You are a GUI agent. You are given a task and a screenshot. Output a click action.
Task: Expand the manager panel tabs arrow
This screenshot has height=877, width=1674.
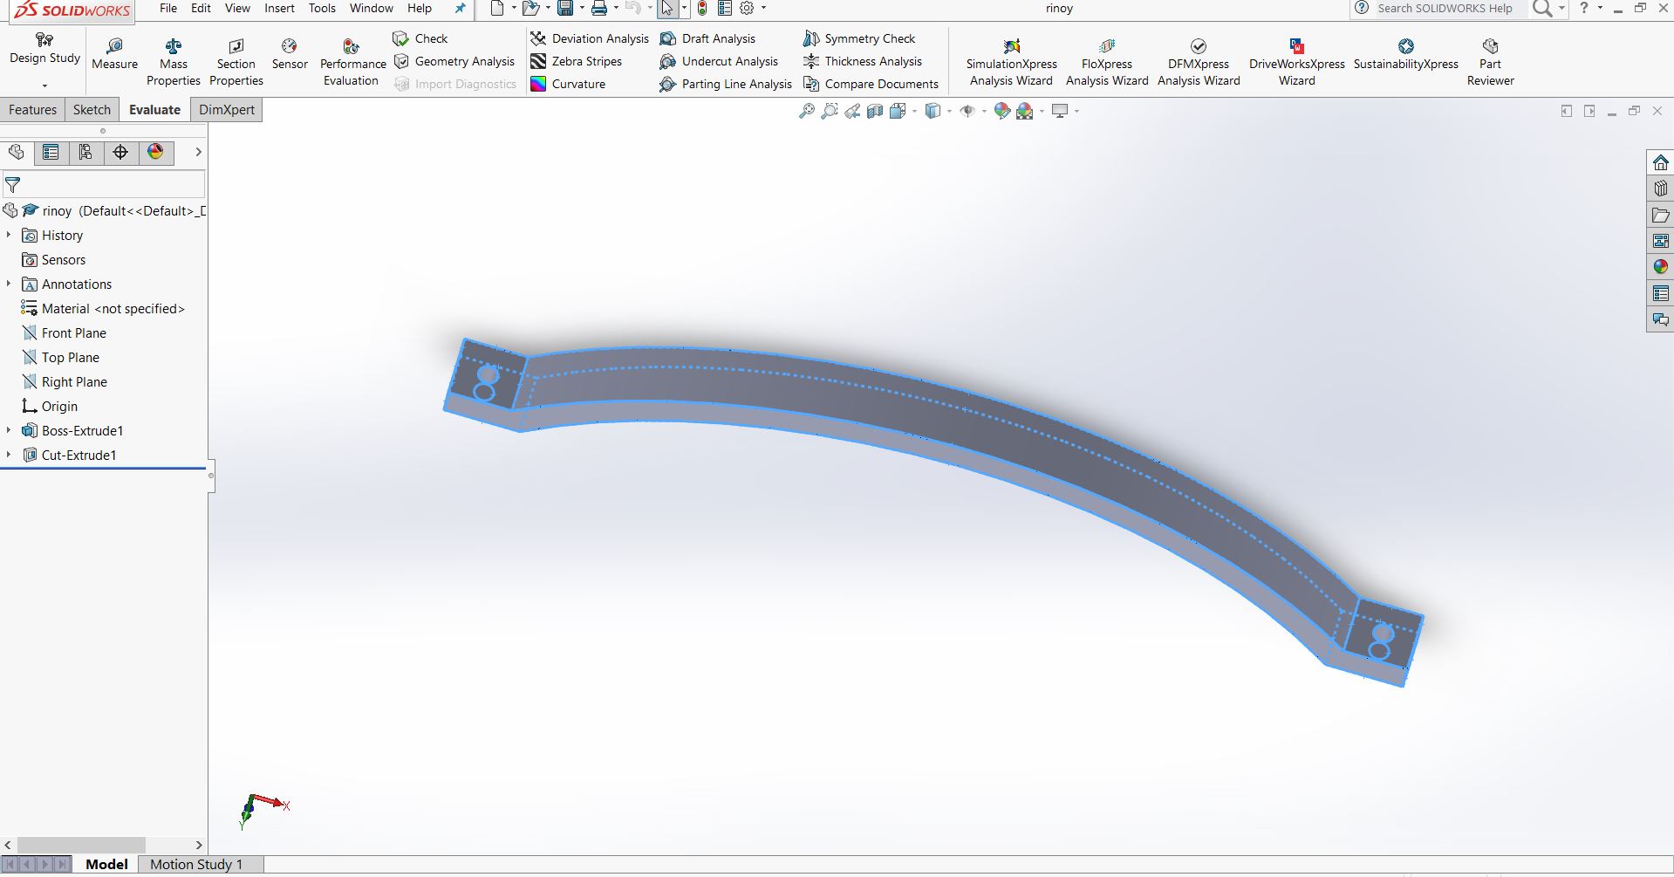(198, 152)
